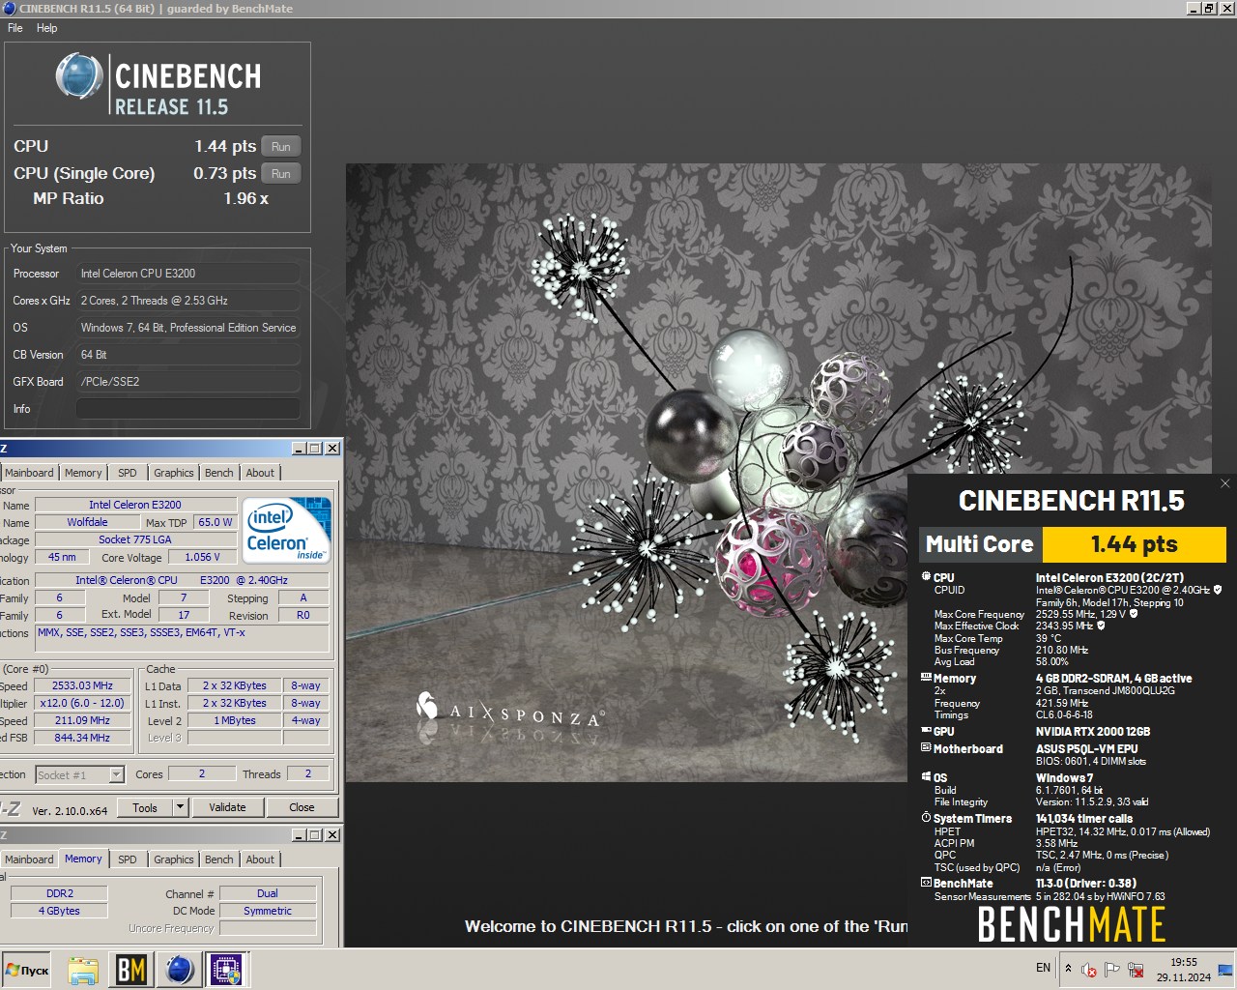Open Mainboard tab in lower CPU-Z window
The image size is (1237, 990).
(29, 859)
